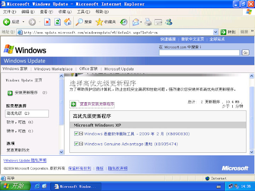Screen dimensions: 255x191
Task: Click the green Go (转到) arrow
Action: pos(223,32)
